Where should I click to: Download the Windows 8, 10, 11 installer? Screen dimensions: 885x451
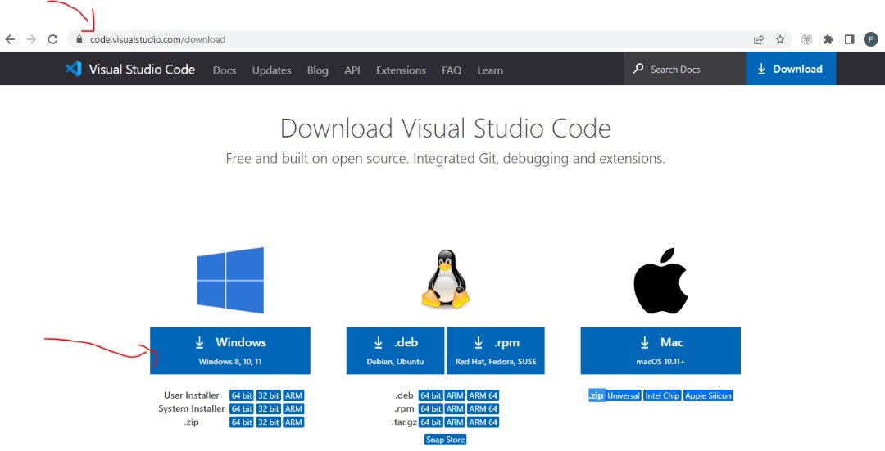click(x=230, y=350)
